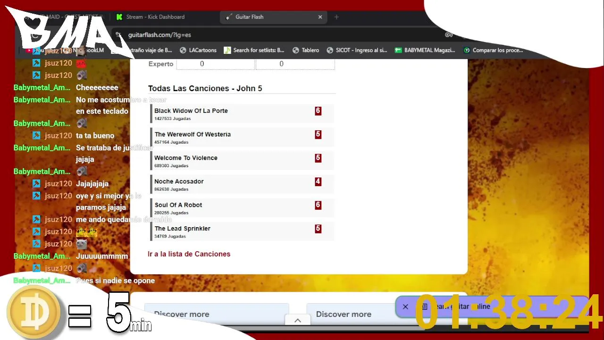The height and width of the screenshot is (340, 604).
Task: Click difficulty badge 5 for Welcome To Violence
Action: [318, 158]
